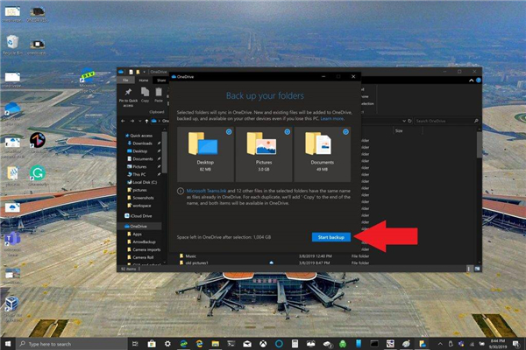Expand Quick access in navigation pane

124,136
